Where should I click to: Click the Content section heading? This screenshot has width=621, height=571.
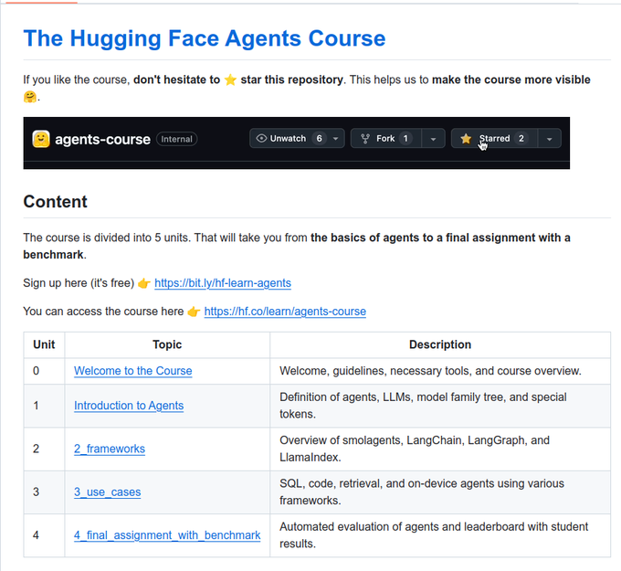click(56, 202)
